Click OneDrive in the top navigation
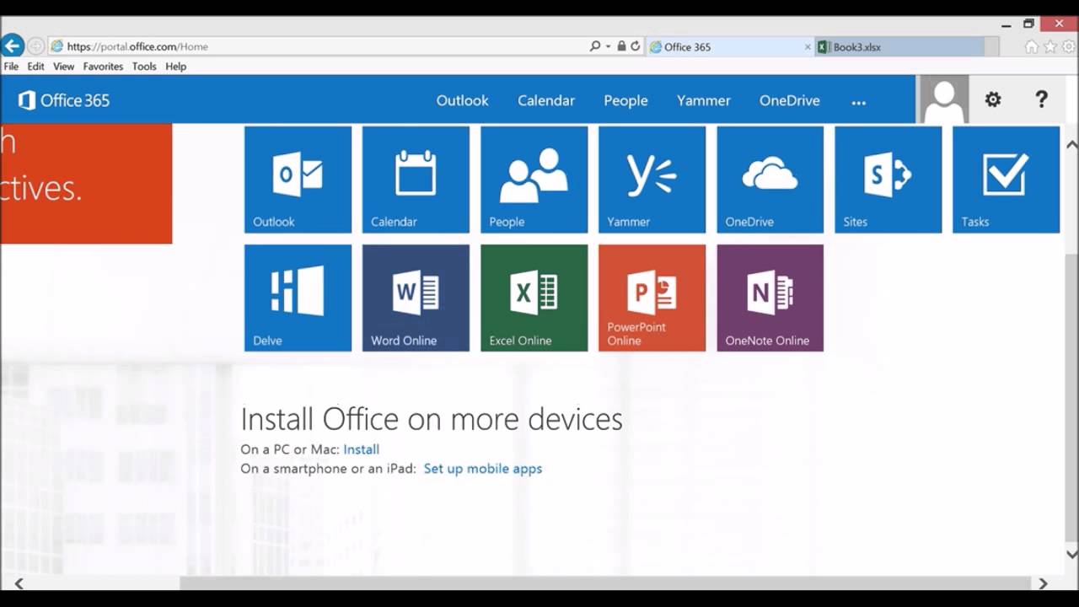This screenshot has height=607, width=1079. pyautogui.click(x=789, y=100)
